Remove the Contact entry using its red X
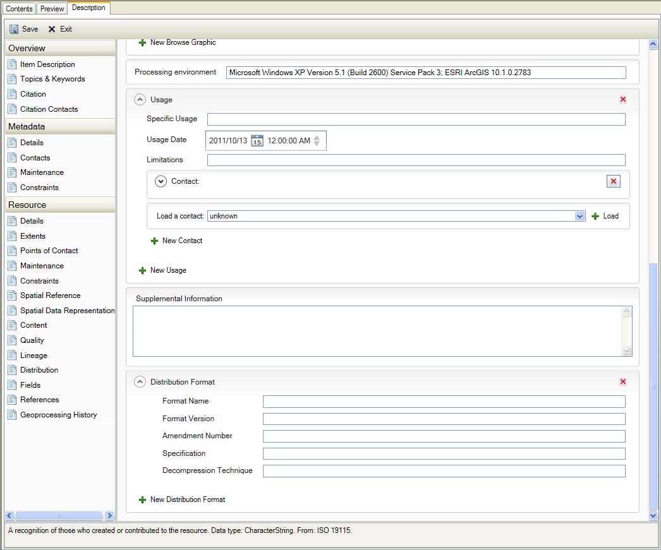Image resolution: width=661 pixels, height=550 pixels. (x=613, y=181)
